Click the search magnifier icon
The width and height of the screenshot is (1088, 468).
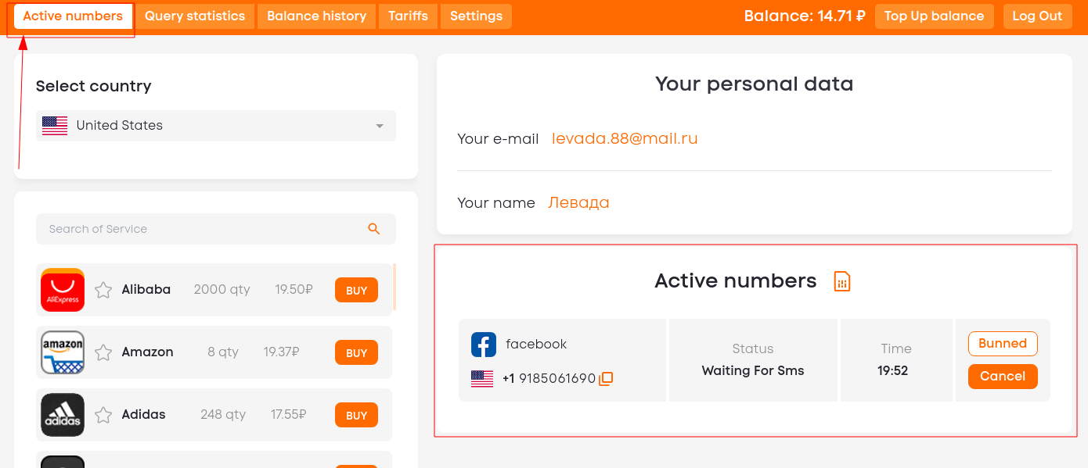(374, 229)
